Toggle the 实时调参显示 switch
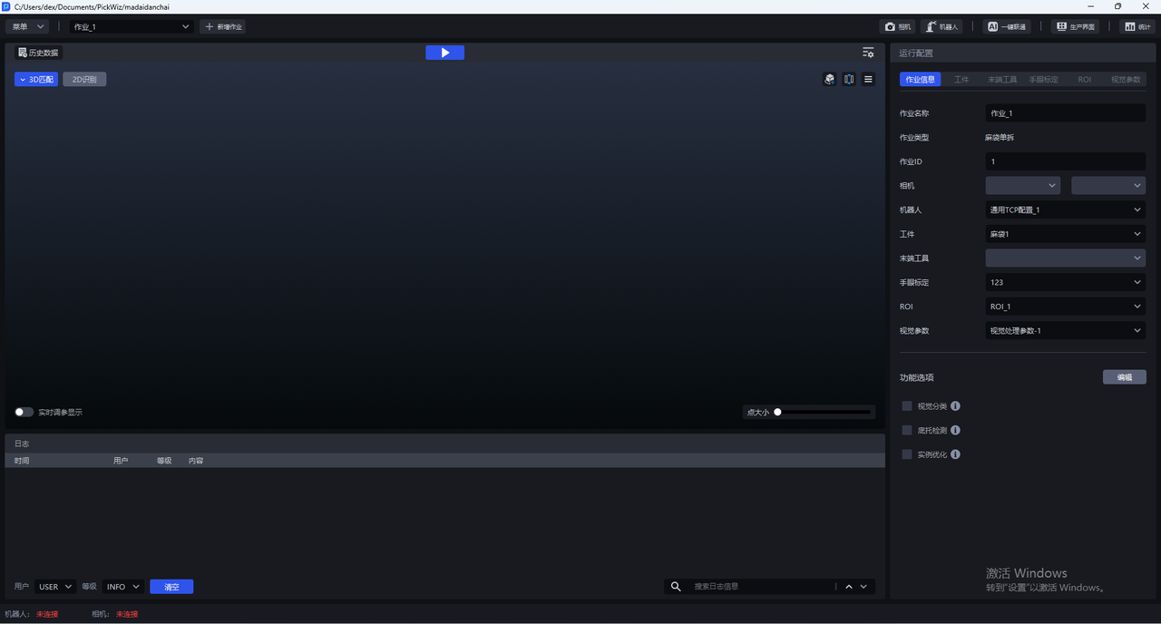The width and height of the screenshot is (1161, 624). (x=24, y=412)
